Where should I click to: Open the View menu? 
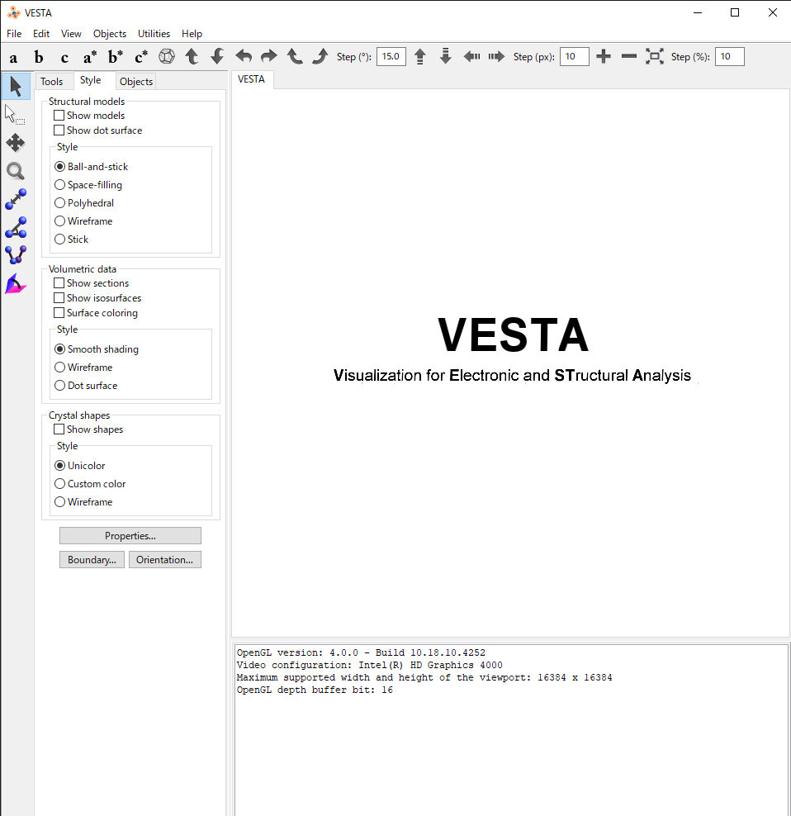(x=71, y=34)
